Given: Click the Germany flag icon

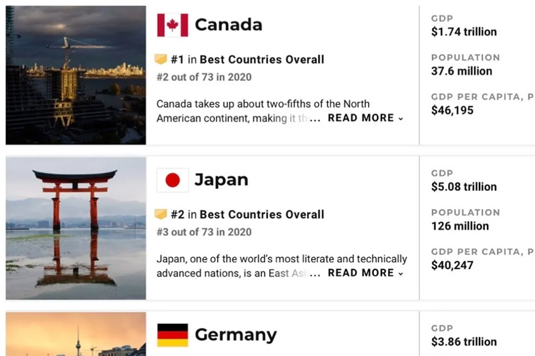Looking at the screenshot, I should pyautogui.click(x=173, y=335).
